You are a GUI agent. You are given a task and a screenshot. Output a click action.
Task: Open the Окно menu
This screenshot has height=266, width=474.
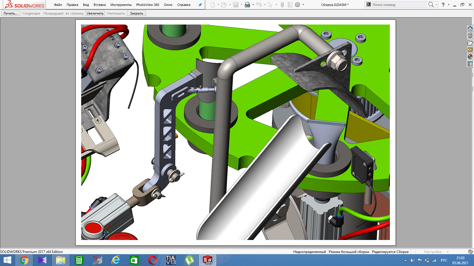coord(168,5)
